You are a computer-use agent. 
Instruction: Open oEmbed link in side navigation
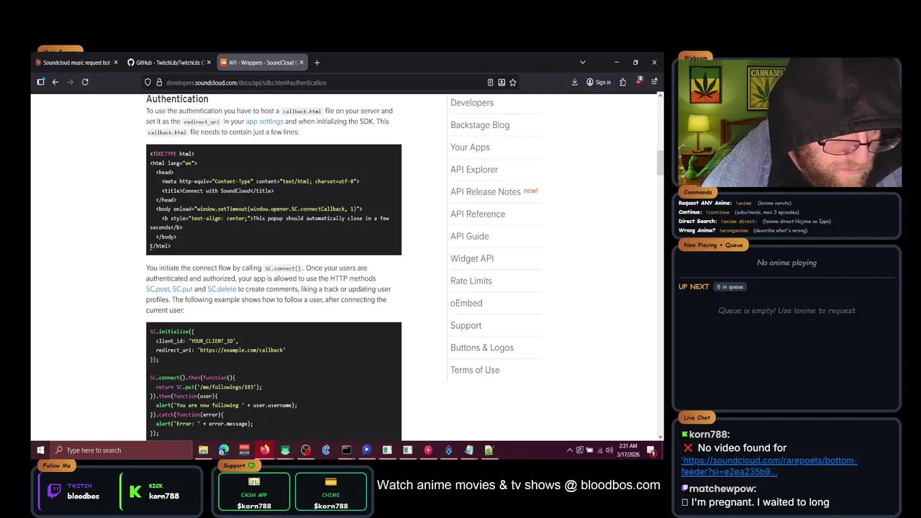point(466,304)
